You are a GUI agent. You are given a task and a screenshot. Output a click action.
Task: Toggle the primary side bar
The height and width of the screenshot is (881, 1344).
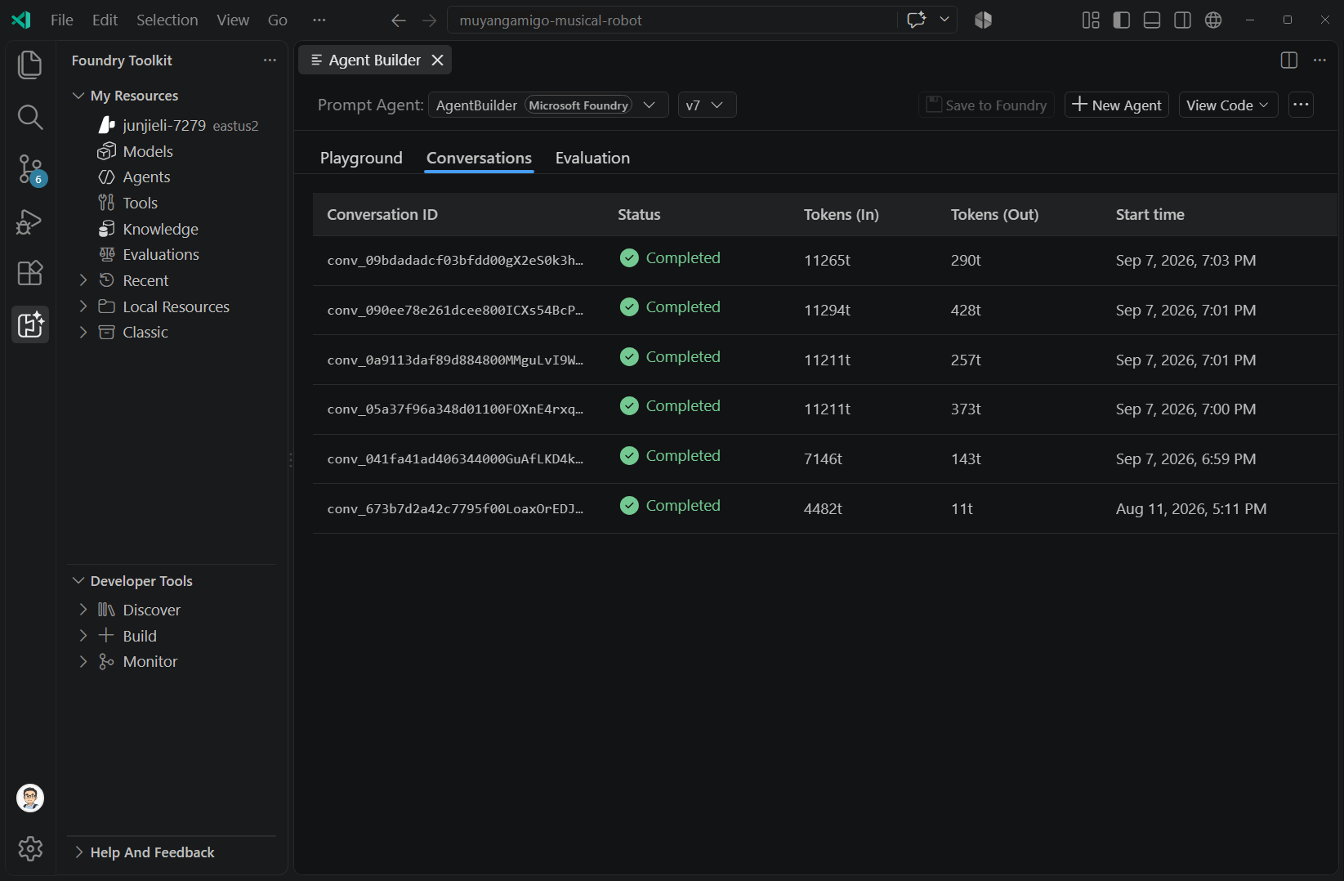[1122, 20]
